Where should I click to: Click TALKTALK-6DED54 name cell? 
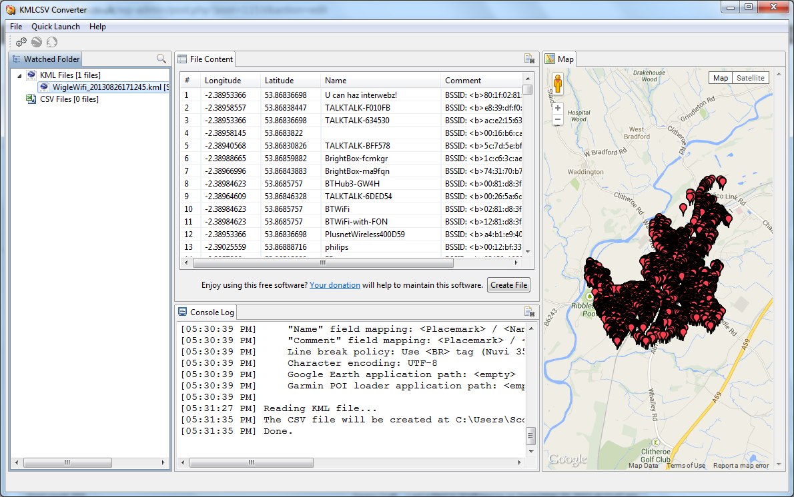click(381, 196)
